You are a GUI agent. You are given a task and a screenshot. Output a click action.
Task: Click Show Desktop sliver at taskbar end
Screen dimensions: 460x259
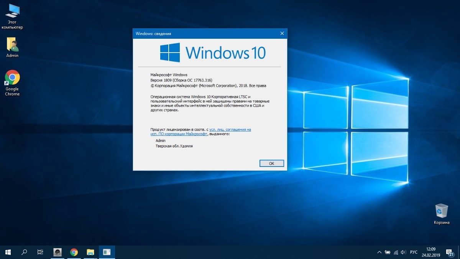pos(459,252)
